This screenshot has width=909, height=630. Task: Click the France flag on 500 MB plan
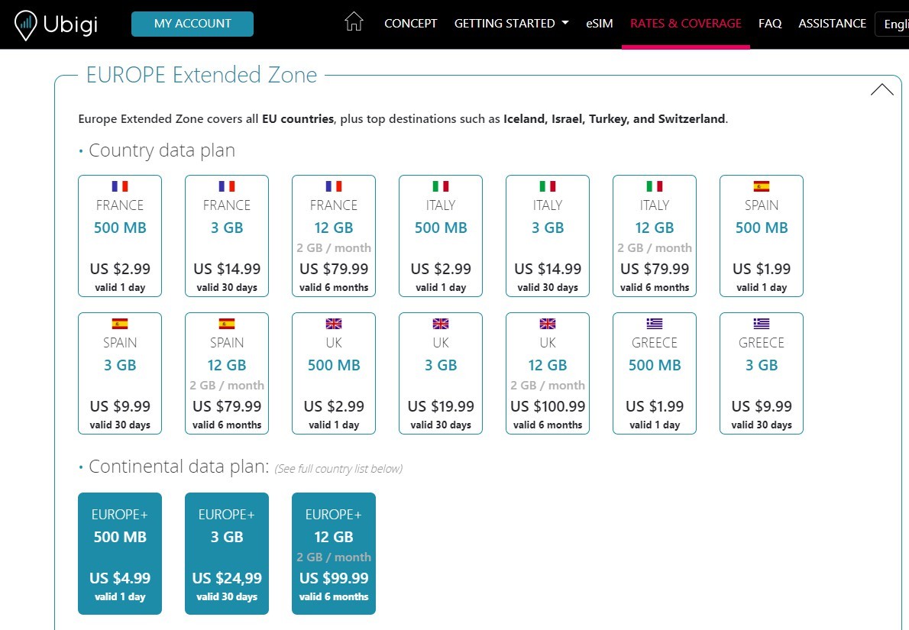point(120,186)
